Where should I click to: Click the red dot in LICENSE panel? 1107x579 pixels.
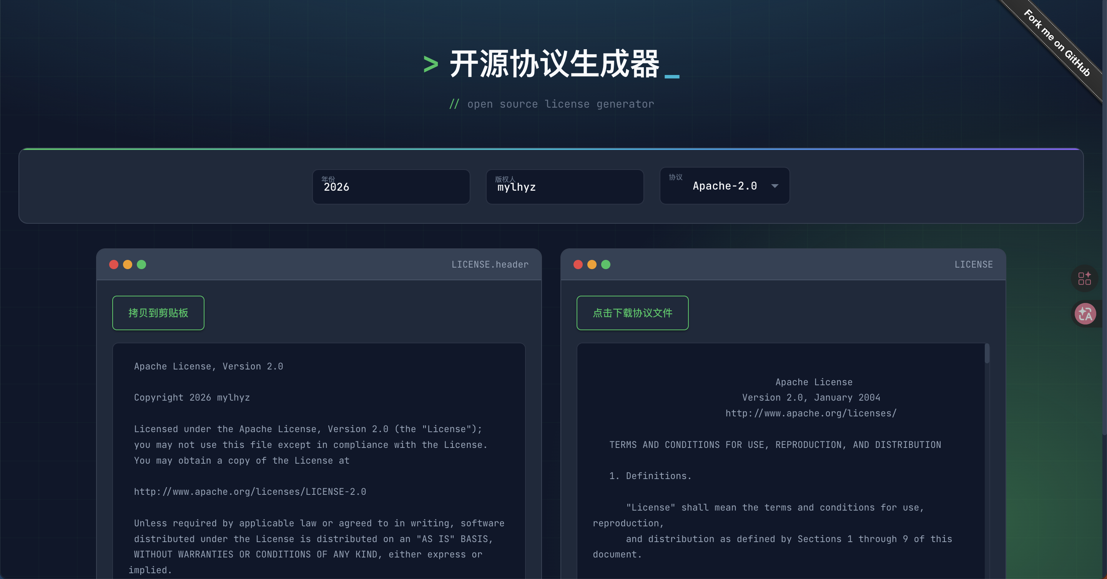point(578,265)
